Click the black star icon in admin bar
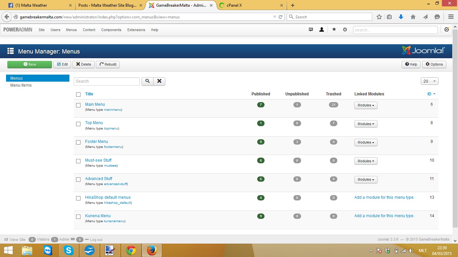This screenshot has height=257, width=458. tap(334, 29)
